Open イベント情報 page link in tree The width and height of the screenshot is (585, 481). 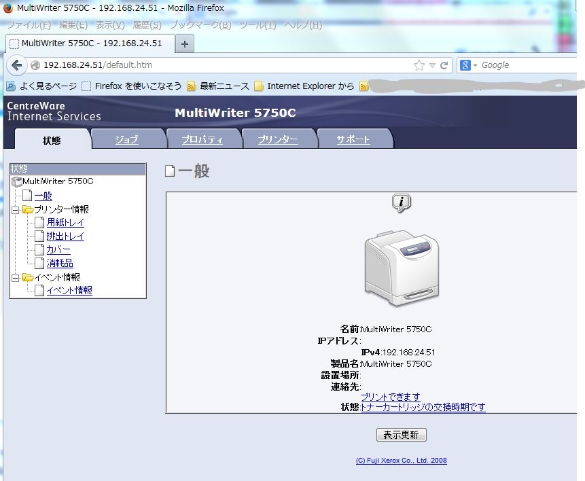69,290
